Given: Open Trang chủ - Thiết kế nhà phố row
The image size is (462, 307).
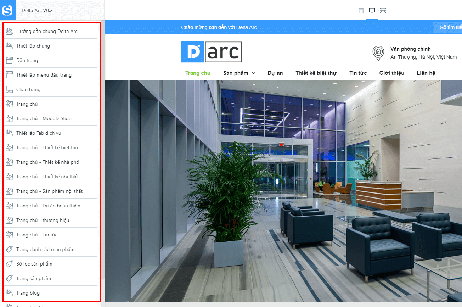Looking at the screenshot, I should click(50, 162).
